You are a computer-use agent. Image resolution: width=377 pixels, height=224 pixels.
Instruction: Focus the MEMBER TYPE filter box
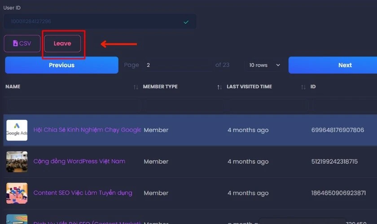[184, 105]
